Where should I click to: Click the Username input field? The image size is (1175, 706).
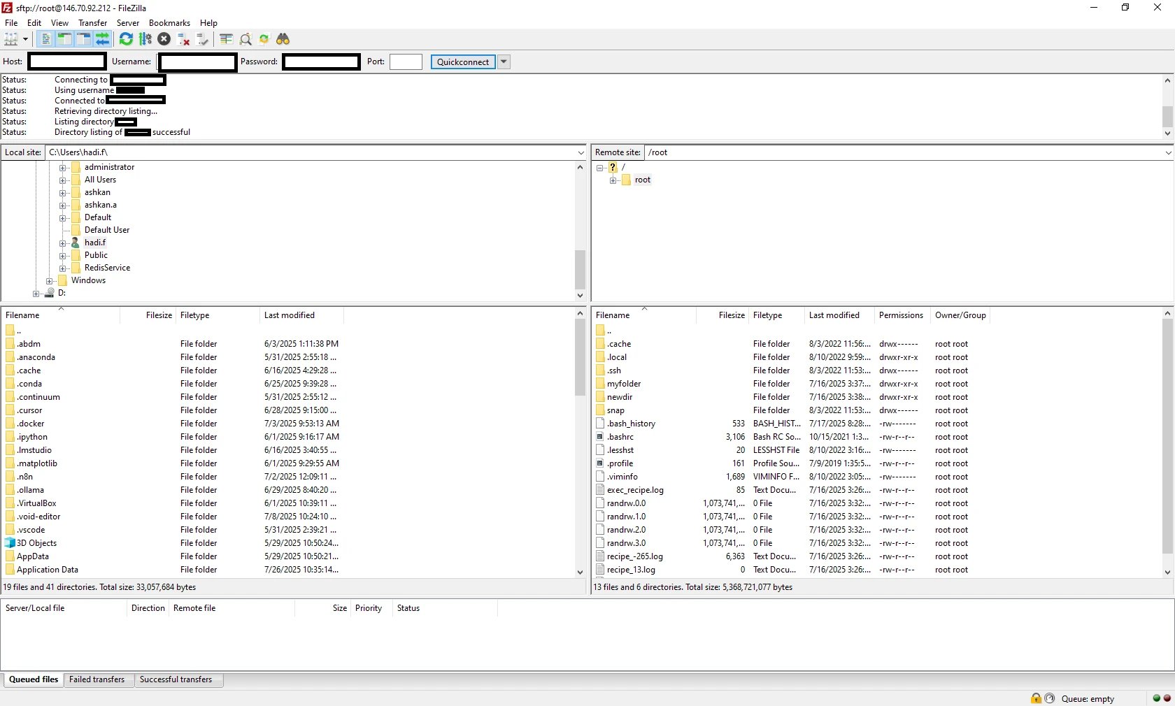click(x=197, y=62)
